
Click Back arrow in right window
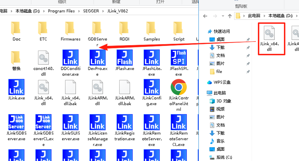(x=205, y=16)
